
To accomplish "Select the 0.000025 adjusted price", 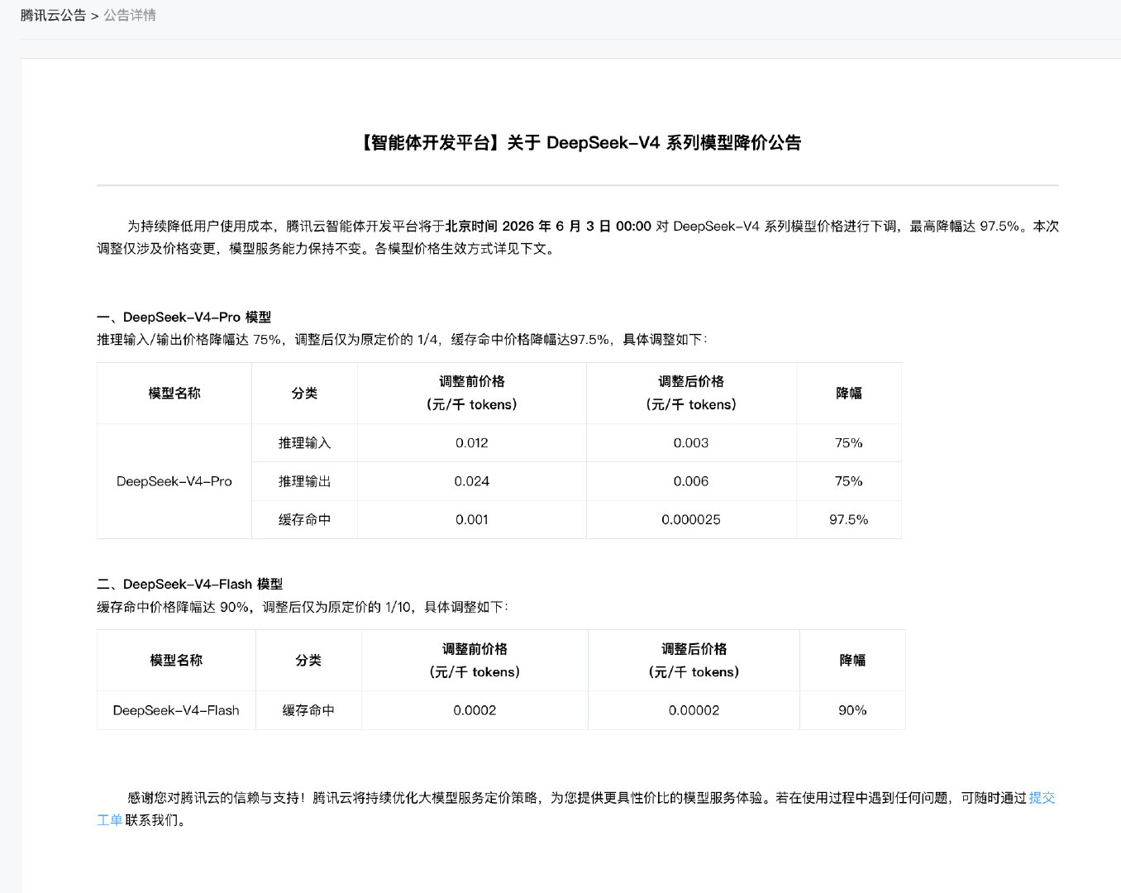I will coord(691,520).
